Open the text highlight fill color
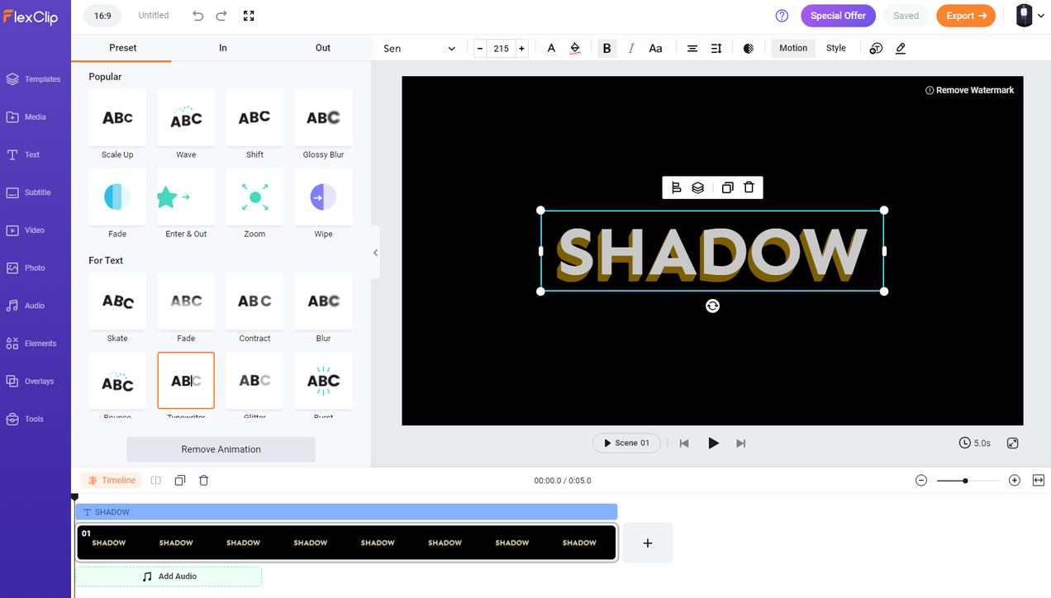The image size is (1051, 598). [x=575, y=49]
